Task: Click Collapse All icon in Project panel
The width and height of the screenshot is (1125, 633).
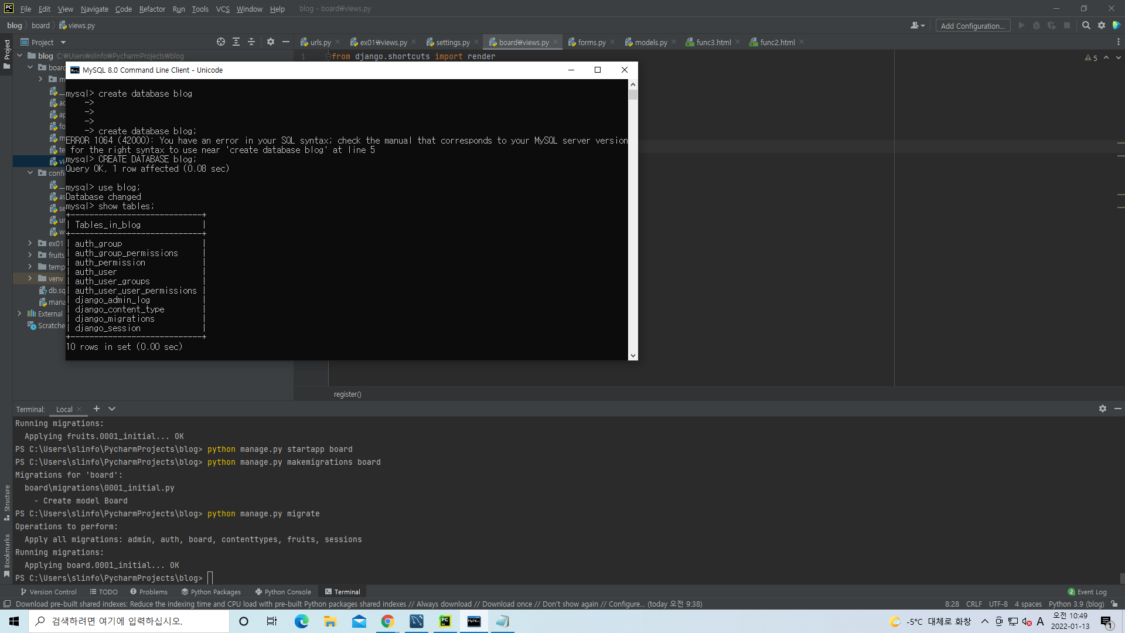Action: 251,42
